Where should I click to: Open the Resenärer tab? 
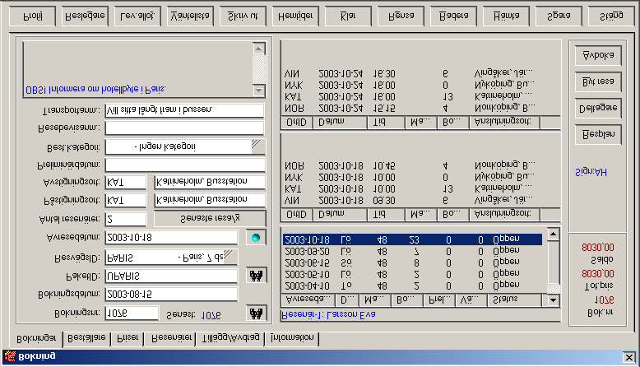pos(171,338)
